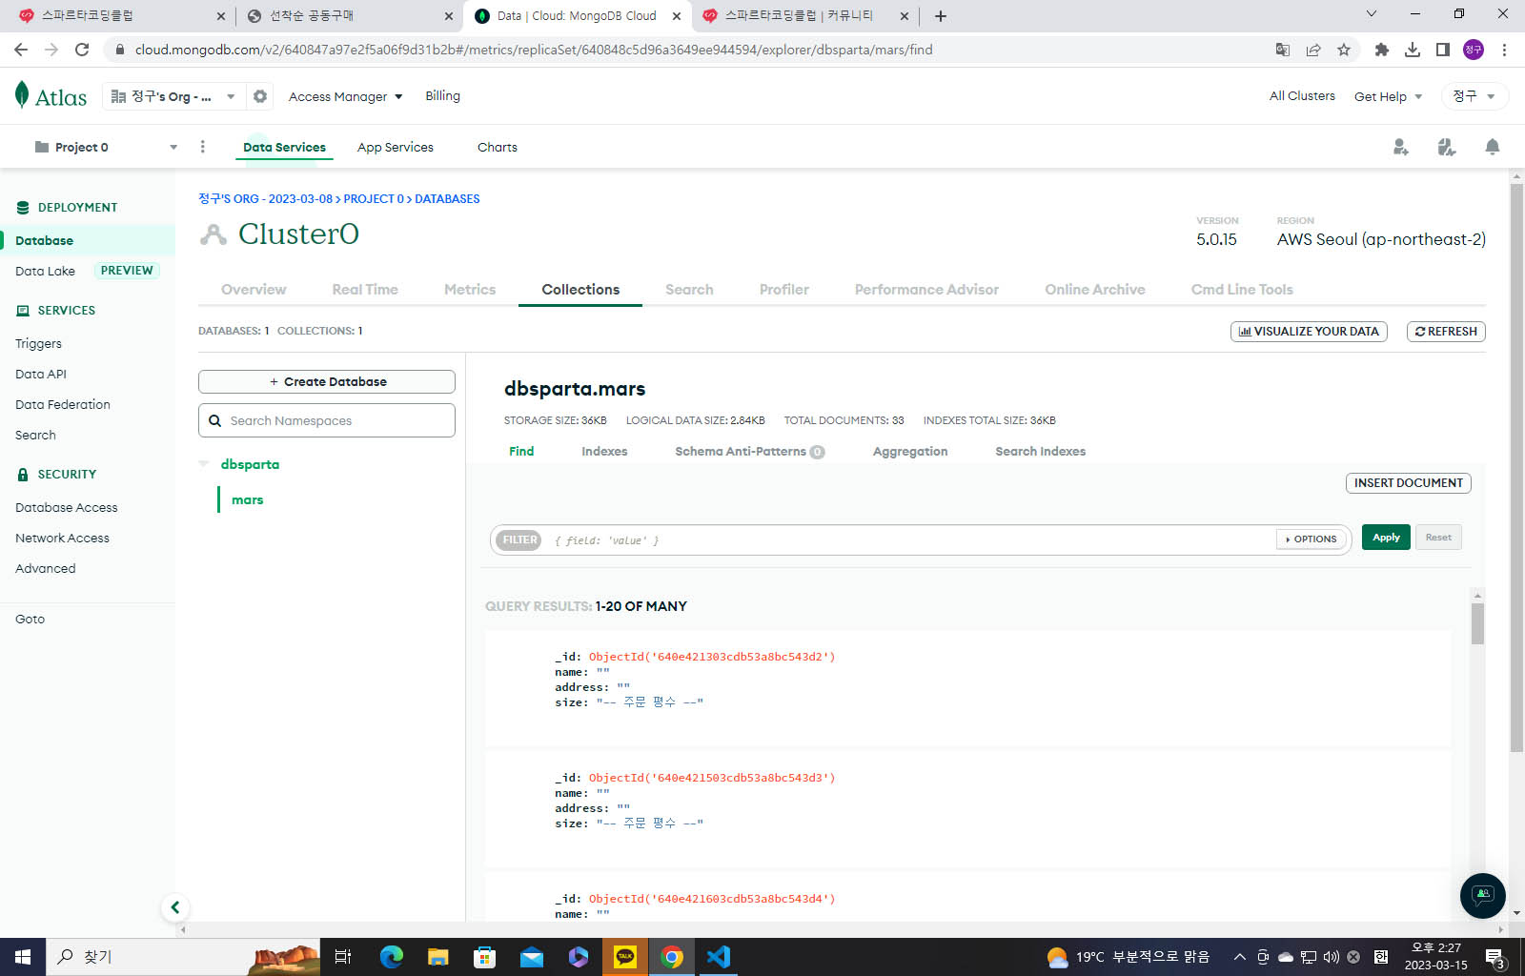Open Network Access in sidebar

(63, 539)
